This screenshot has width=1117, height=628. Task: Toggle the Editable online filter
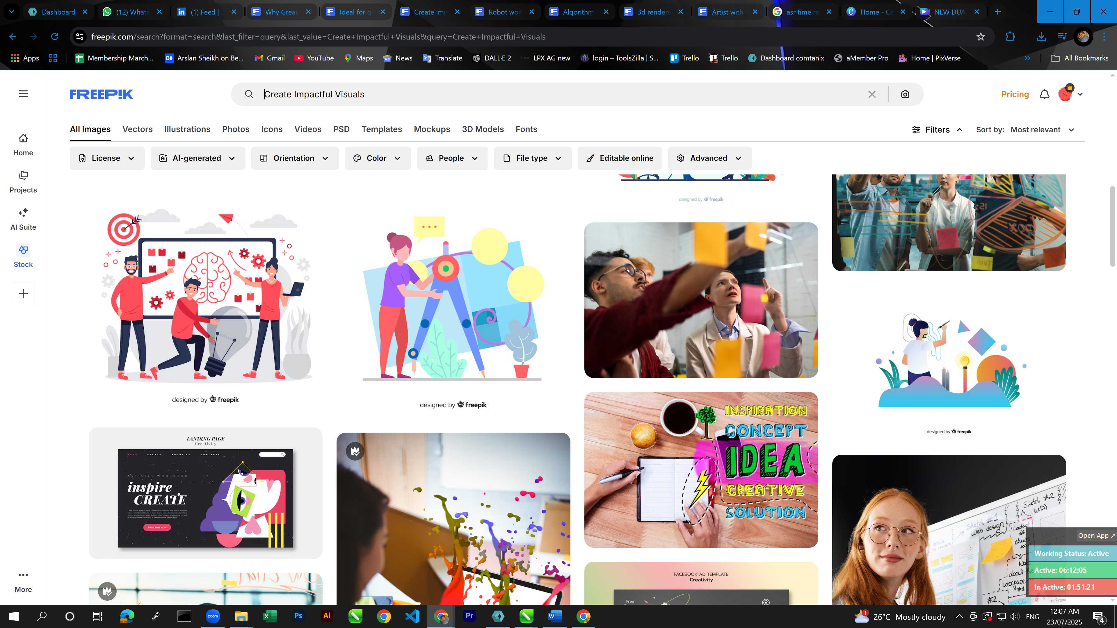[620, 158]
